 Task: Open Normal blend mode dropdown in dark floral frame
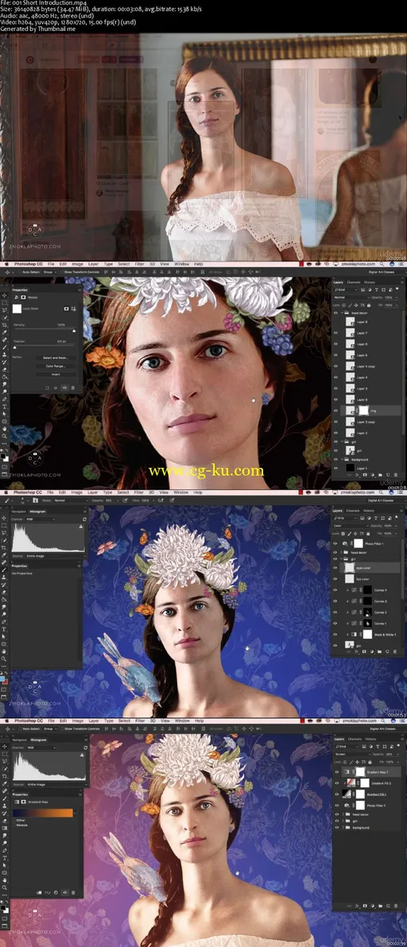point(351,297)
